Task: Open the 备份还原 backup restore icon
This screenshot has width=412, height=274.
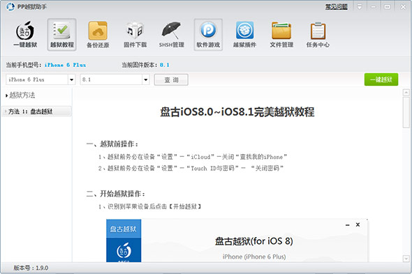Action: click(98, 35)
